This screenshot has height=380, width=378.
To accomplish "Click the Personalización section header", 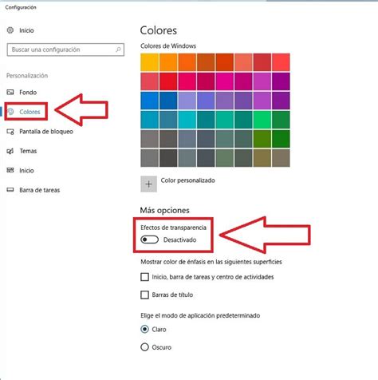I will coord(27,76).
